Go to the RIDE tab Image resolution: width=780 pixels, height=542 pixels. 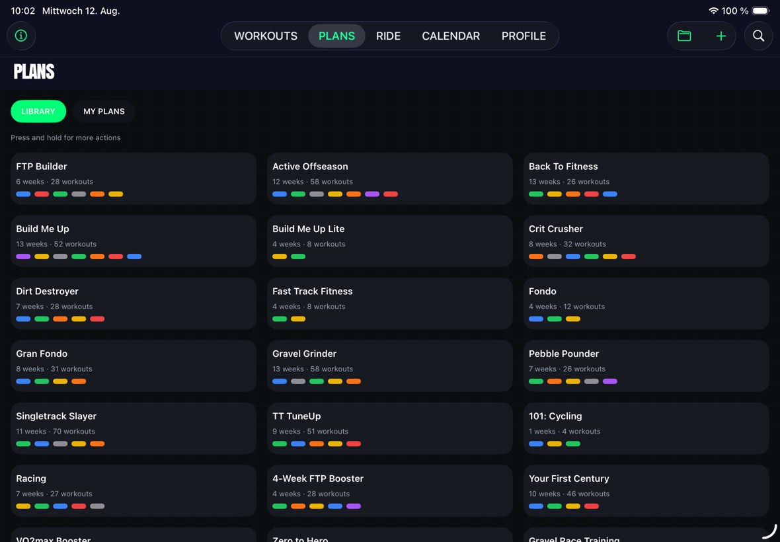388,36
